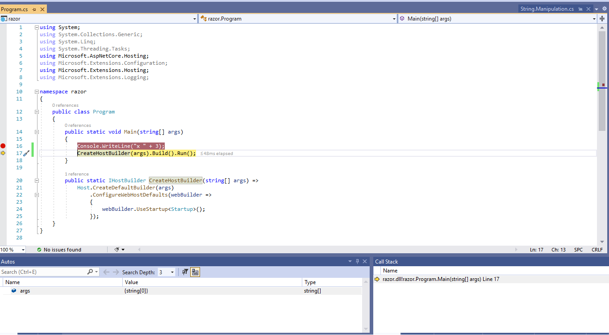Collapse the using directives on line 1

pos(37,27)
